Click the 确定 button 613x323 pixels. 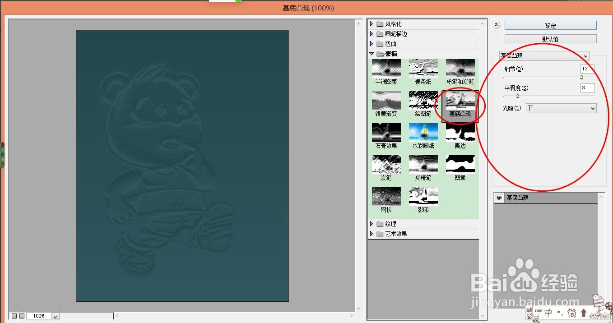(x=550, y=26)
